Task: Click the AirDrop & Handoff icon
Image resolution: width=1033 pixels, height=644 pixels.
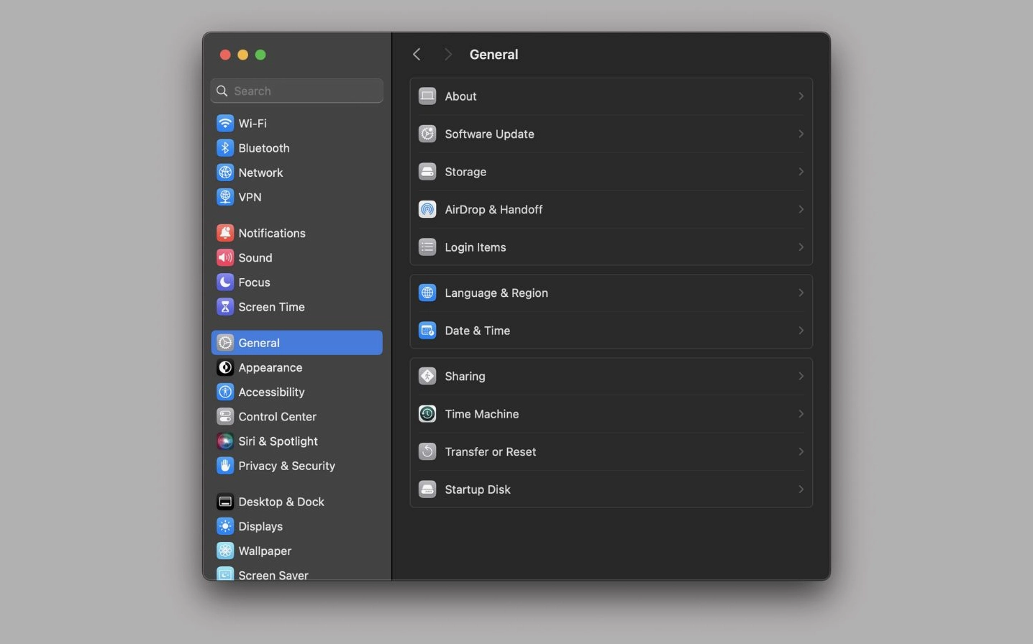Action: point(427,209)
